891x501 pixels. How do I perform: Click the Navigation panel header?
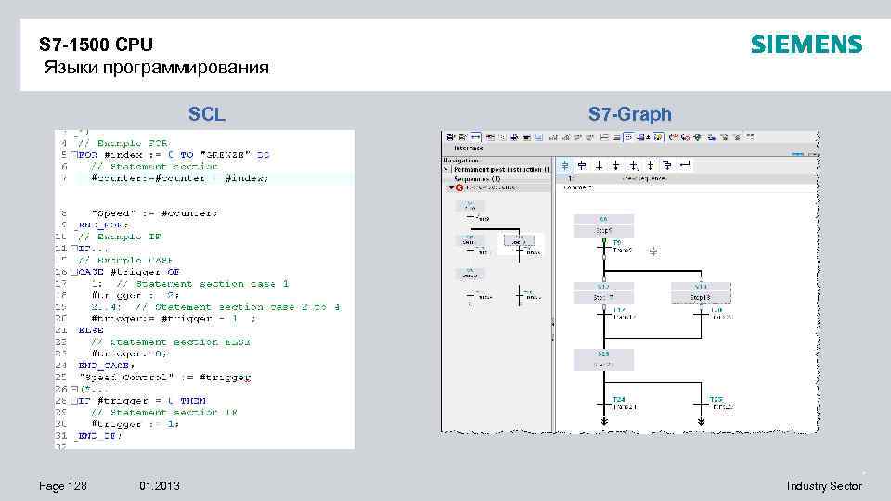point(496,161)
